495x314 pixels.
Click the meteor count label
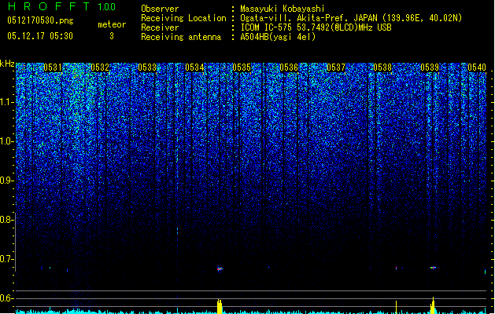point(112,24)
